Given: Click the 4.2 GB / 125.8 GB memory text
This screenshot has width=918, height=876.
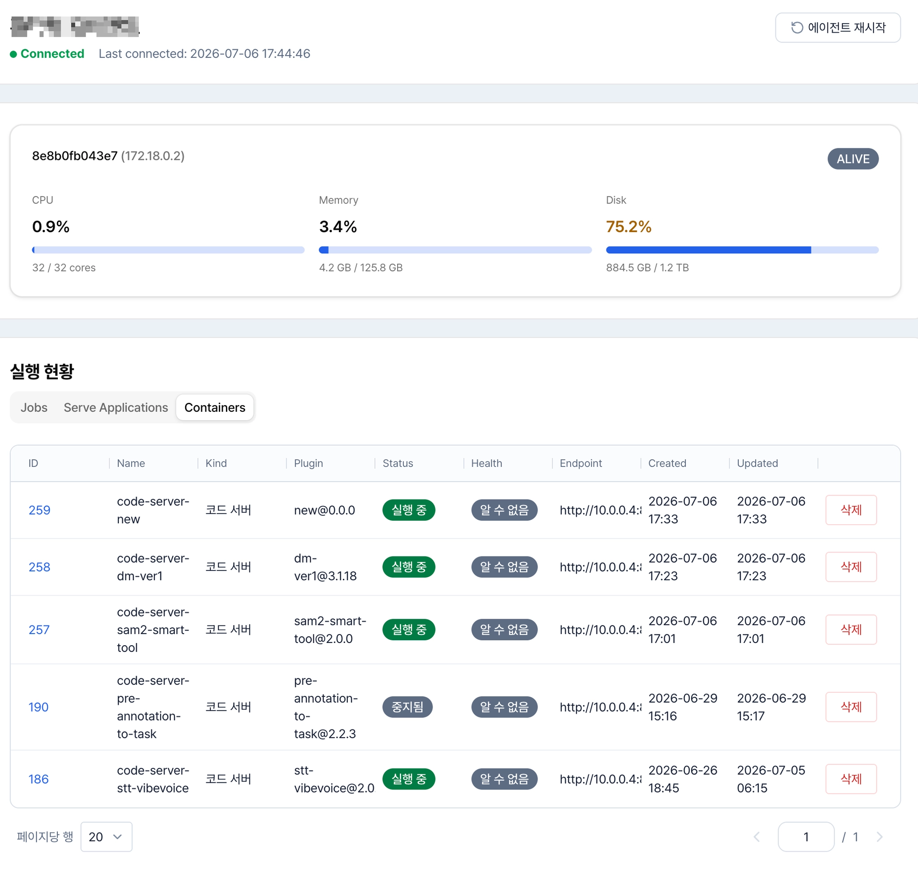Looking at the screenshot, I should (361, 268).
